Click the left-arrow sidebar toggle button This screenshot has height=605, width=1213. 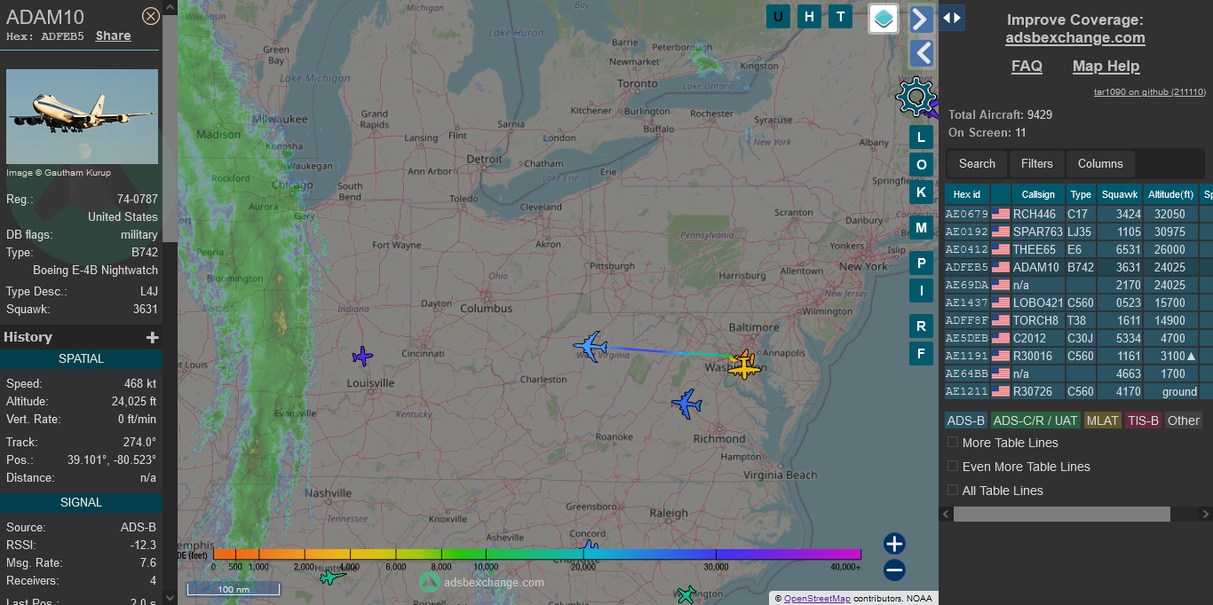pyautogui.click(x=922, y=54)
